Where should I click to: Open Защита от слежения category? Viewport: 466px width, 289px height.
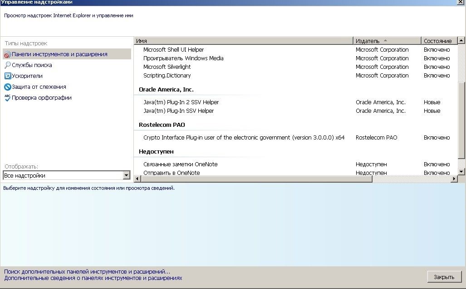click(39, 87)
